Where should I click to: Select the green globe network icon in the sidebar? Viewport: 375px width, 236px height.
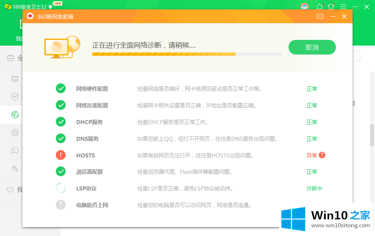pos(15,114)
